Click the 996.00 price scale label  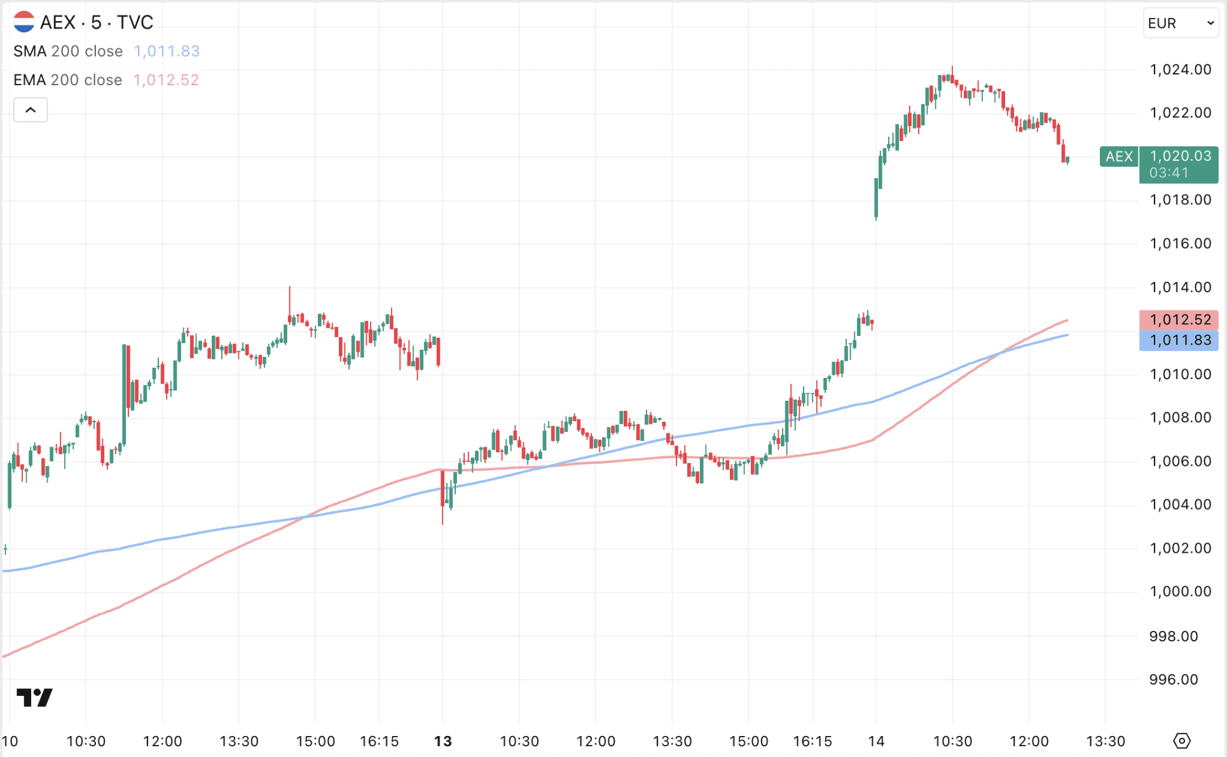[x=1173, y=679]
